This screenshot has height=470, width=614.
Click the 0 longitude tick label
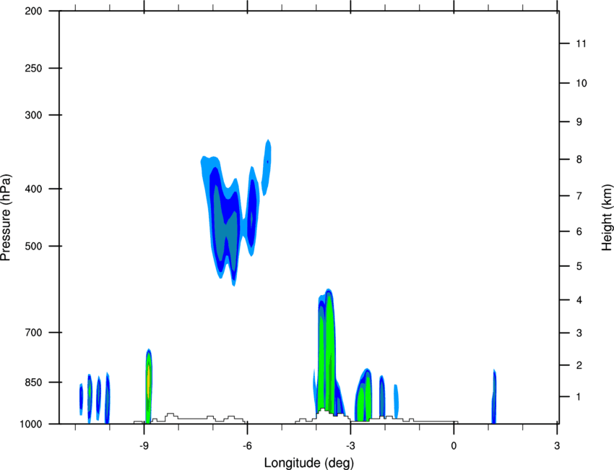(454, 446)
